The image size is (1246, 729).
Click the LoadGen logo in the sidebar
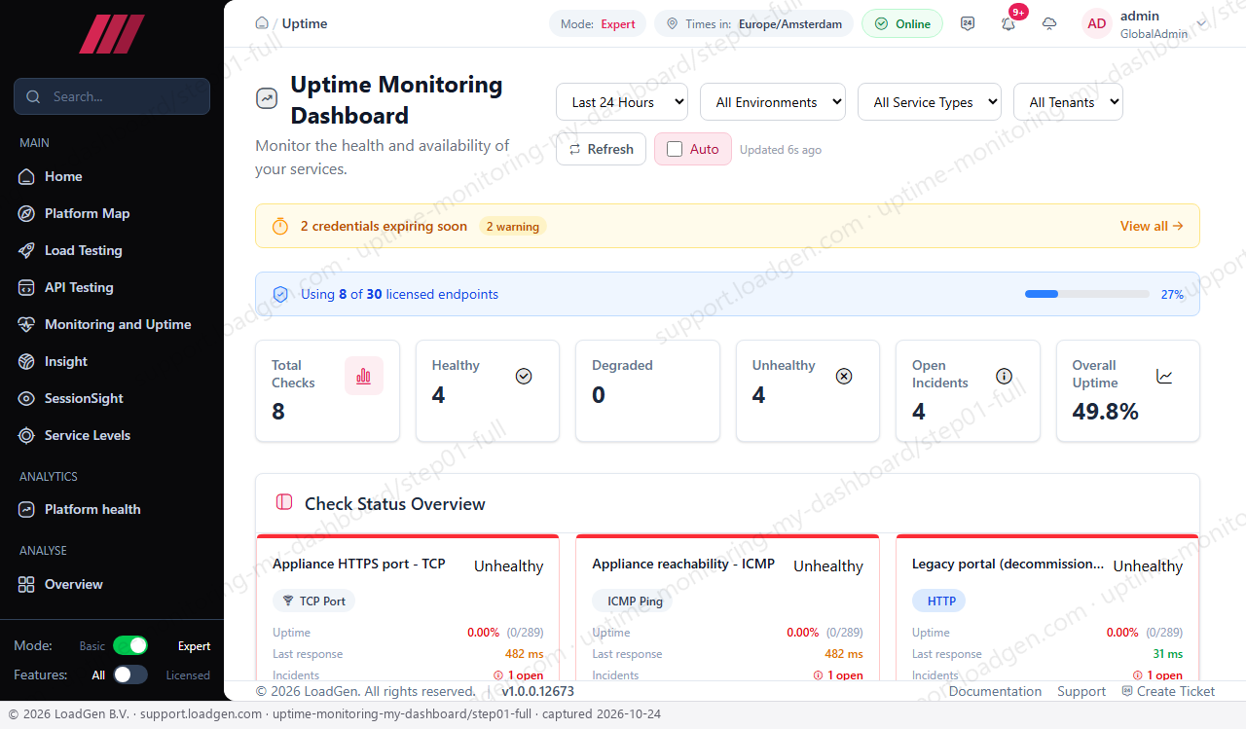112,34
